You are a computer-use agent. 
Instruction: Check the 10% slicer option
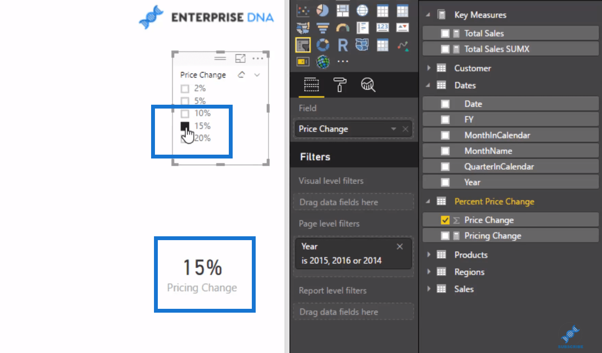(x=185, y=114)
